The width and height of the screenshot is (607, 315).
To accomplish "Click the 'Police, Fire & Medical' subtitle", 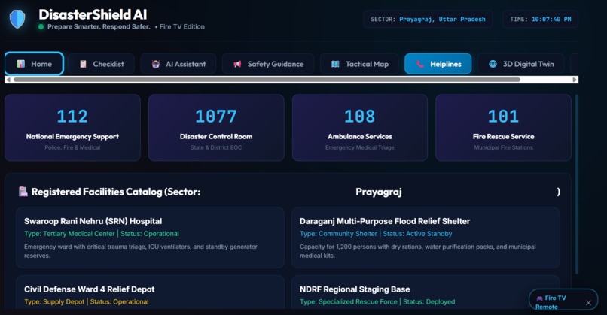I will 72,147.
